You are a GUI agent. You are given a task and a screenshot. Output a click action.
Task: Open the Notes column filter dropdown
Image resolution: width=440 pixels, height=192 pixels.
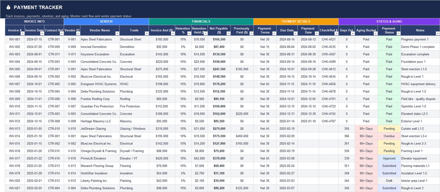(x=437, y=33)
